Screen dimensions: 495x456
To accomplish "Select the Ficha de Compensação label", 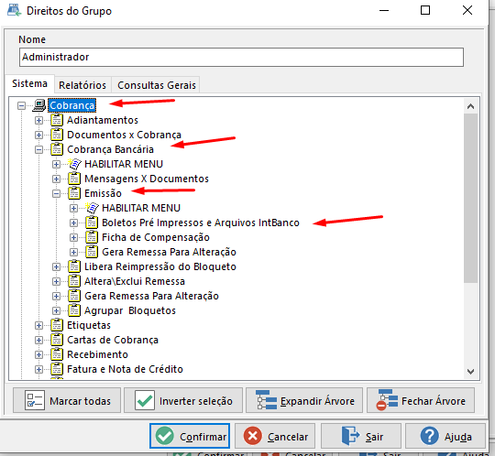I will (156, 237).
